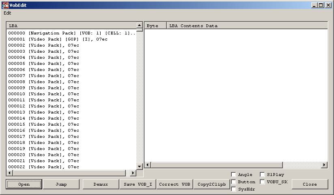Screen dimensions: 334x195
Task: Click the Demux button
Action: click(x=100, y=184)
